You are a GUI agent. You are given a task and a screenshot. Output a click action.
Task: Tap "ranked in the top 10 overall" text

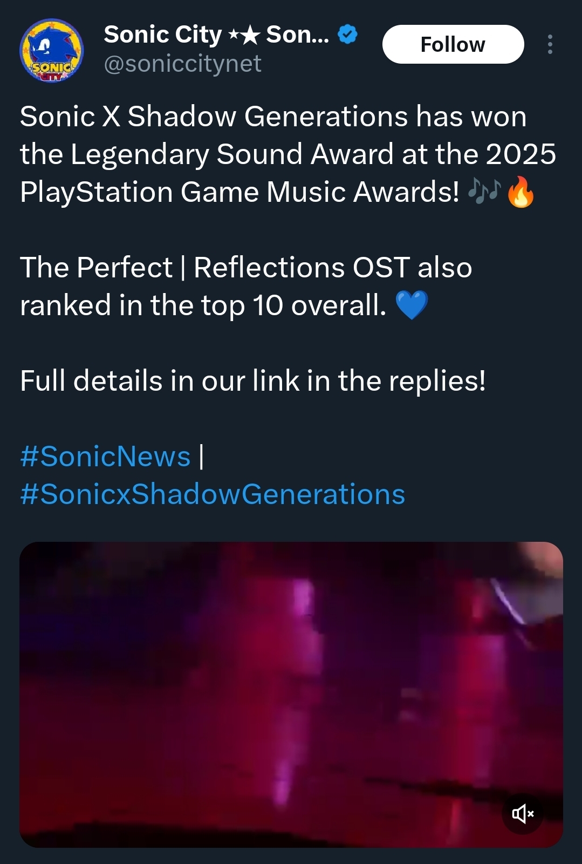click(x=203, y=305)
